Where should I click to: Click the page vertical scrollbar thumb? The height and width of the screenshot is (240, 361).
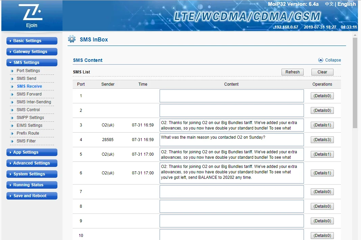click(x=355, y=83)
